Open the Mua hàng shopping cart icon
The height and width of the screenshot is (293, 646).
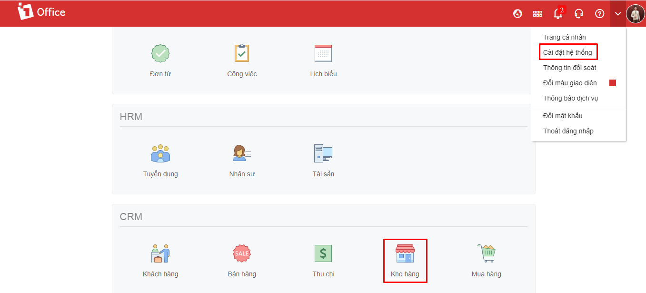[x=486, y=253]
